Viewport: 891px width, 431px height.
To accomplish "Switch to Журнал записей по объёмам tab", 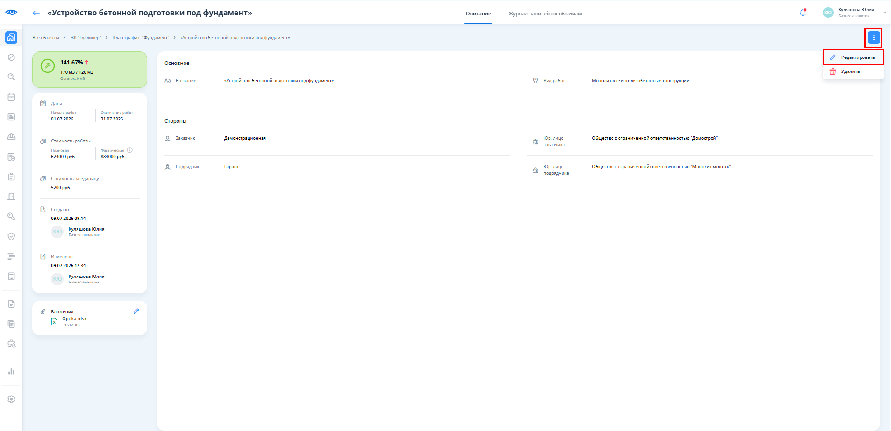I will pos(545,14).
